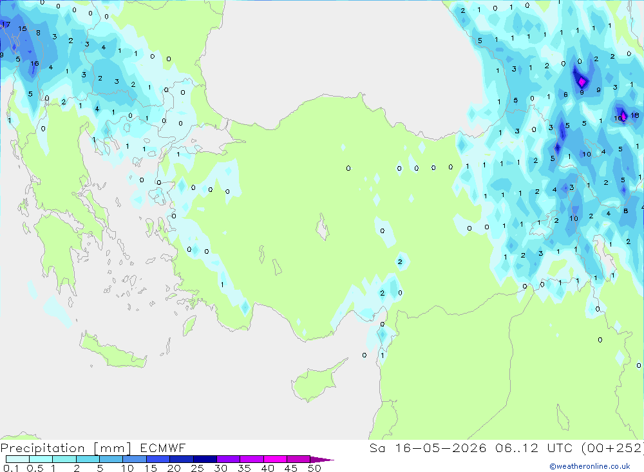644x472 pixels.
Task: Click the 25–30 mm navy legend box
Action: point(205,459)
